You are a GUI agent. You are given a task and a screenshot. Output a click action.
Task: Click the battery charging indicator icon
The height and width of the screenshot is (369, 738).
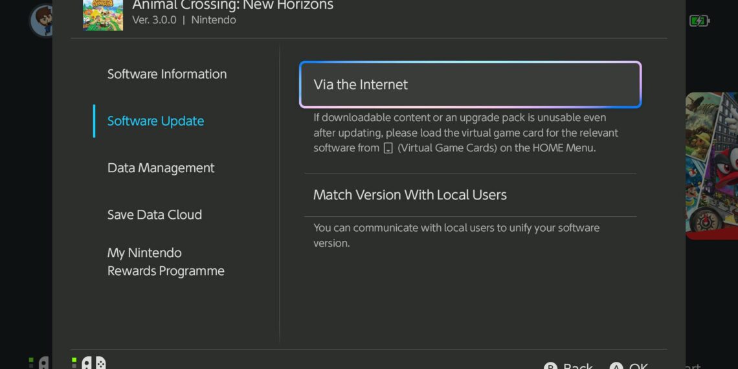(x=699, y=21)
